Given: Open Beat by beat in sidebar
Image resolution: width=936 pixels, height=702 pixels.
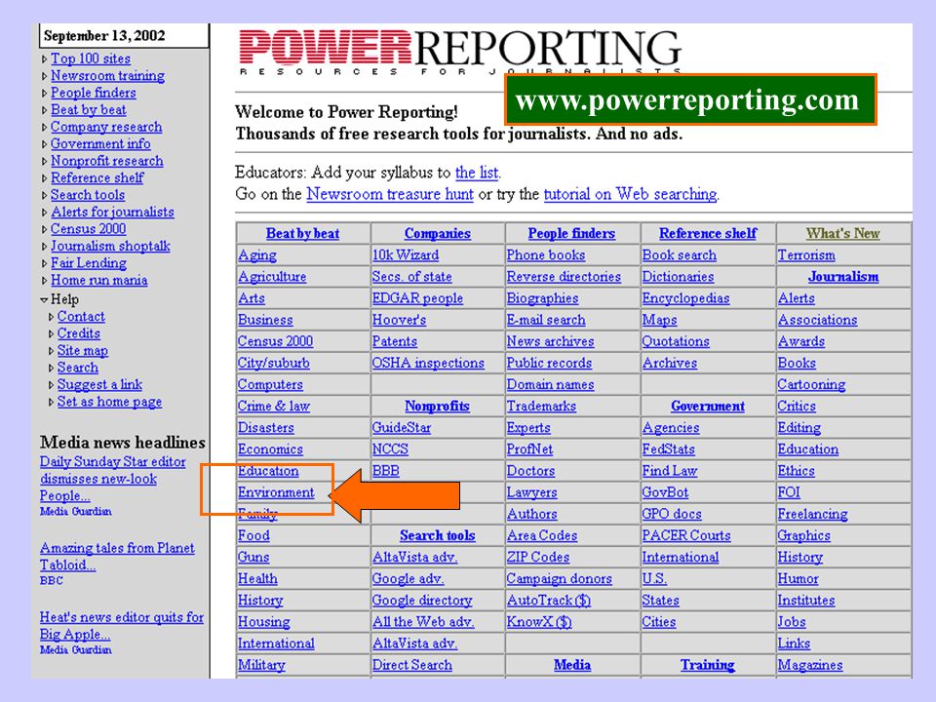Looking at the screenshot, I should (x=89, y=110).
